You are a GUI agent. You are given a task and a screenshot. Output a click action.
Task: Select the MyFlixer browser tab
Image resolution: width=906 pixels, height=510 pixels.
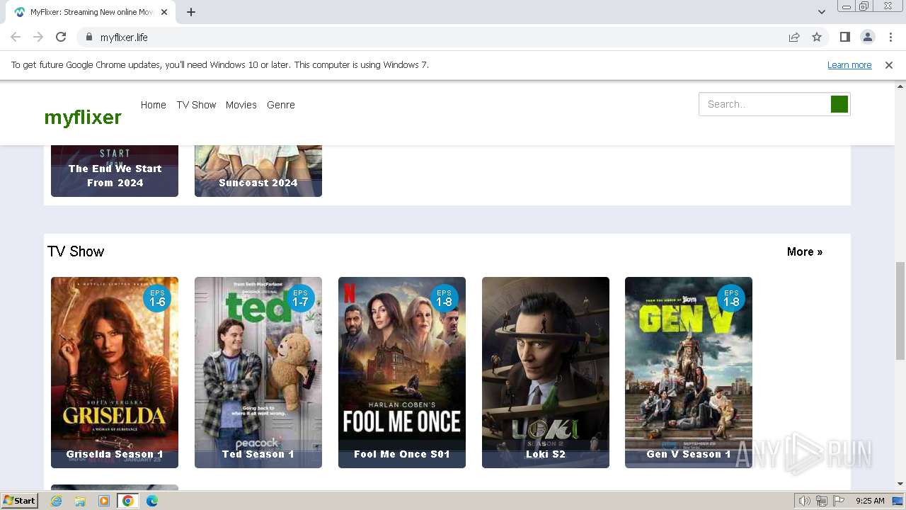91,12
